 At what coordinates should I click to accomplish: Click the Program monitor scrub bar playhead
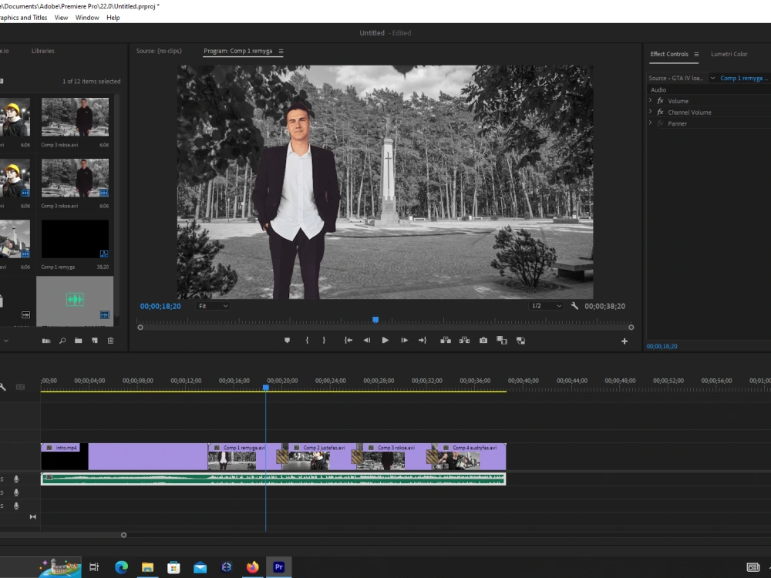pyautogui.click(x=375, y=320)
